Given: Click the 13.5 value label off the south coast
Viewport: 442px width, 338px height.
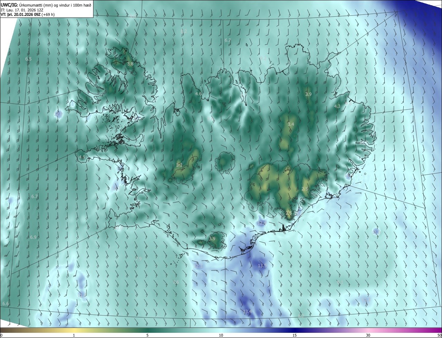Looking at the screenshot, I should pos(262,266).
